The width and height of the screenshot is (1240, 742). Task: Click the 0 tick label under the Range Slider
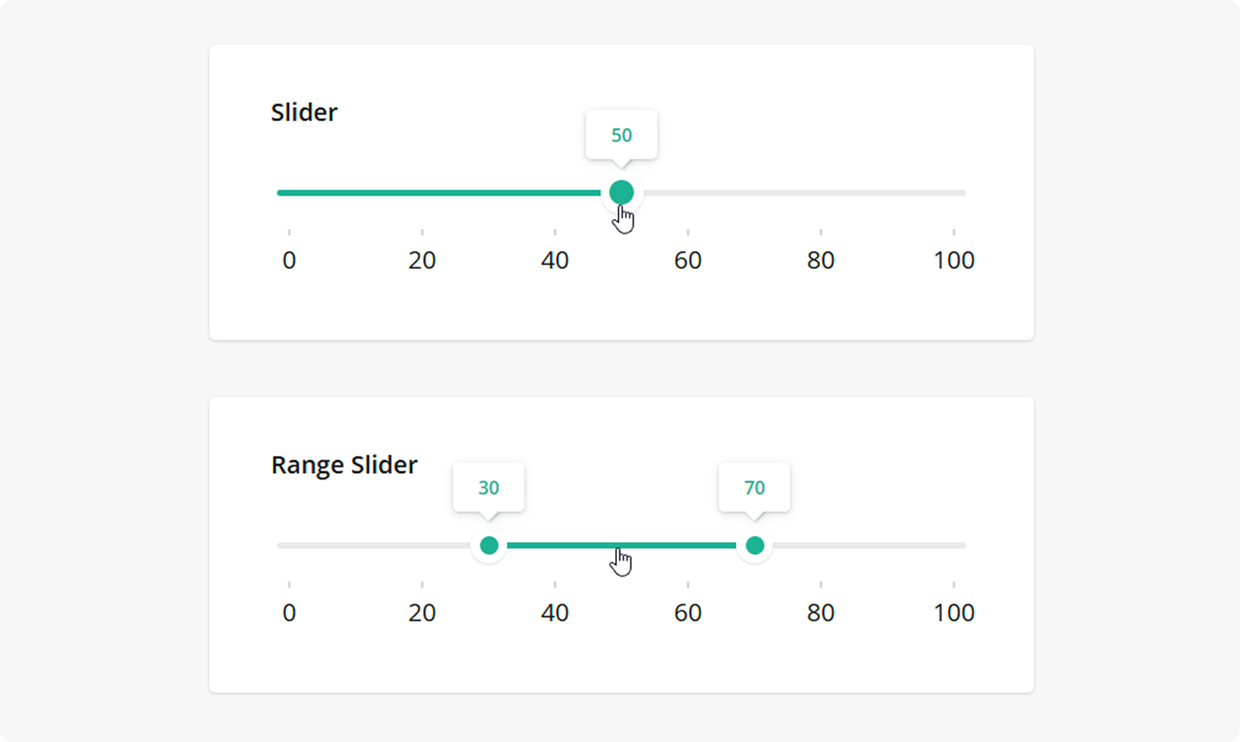pyautogui.click(x=288, y=612)
